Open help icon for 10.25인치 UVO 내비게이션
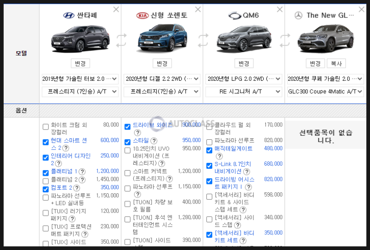 point(161,163)
